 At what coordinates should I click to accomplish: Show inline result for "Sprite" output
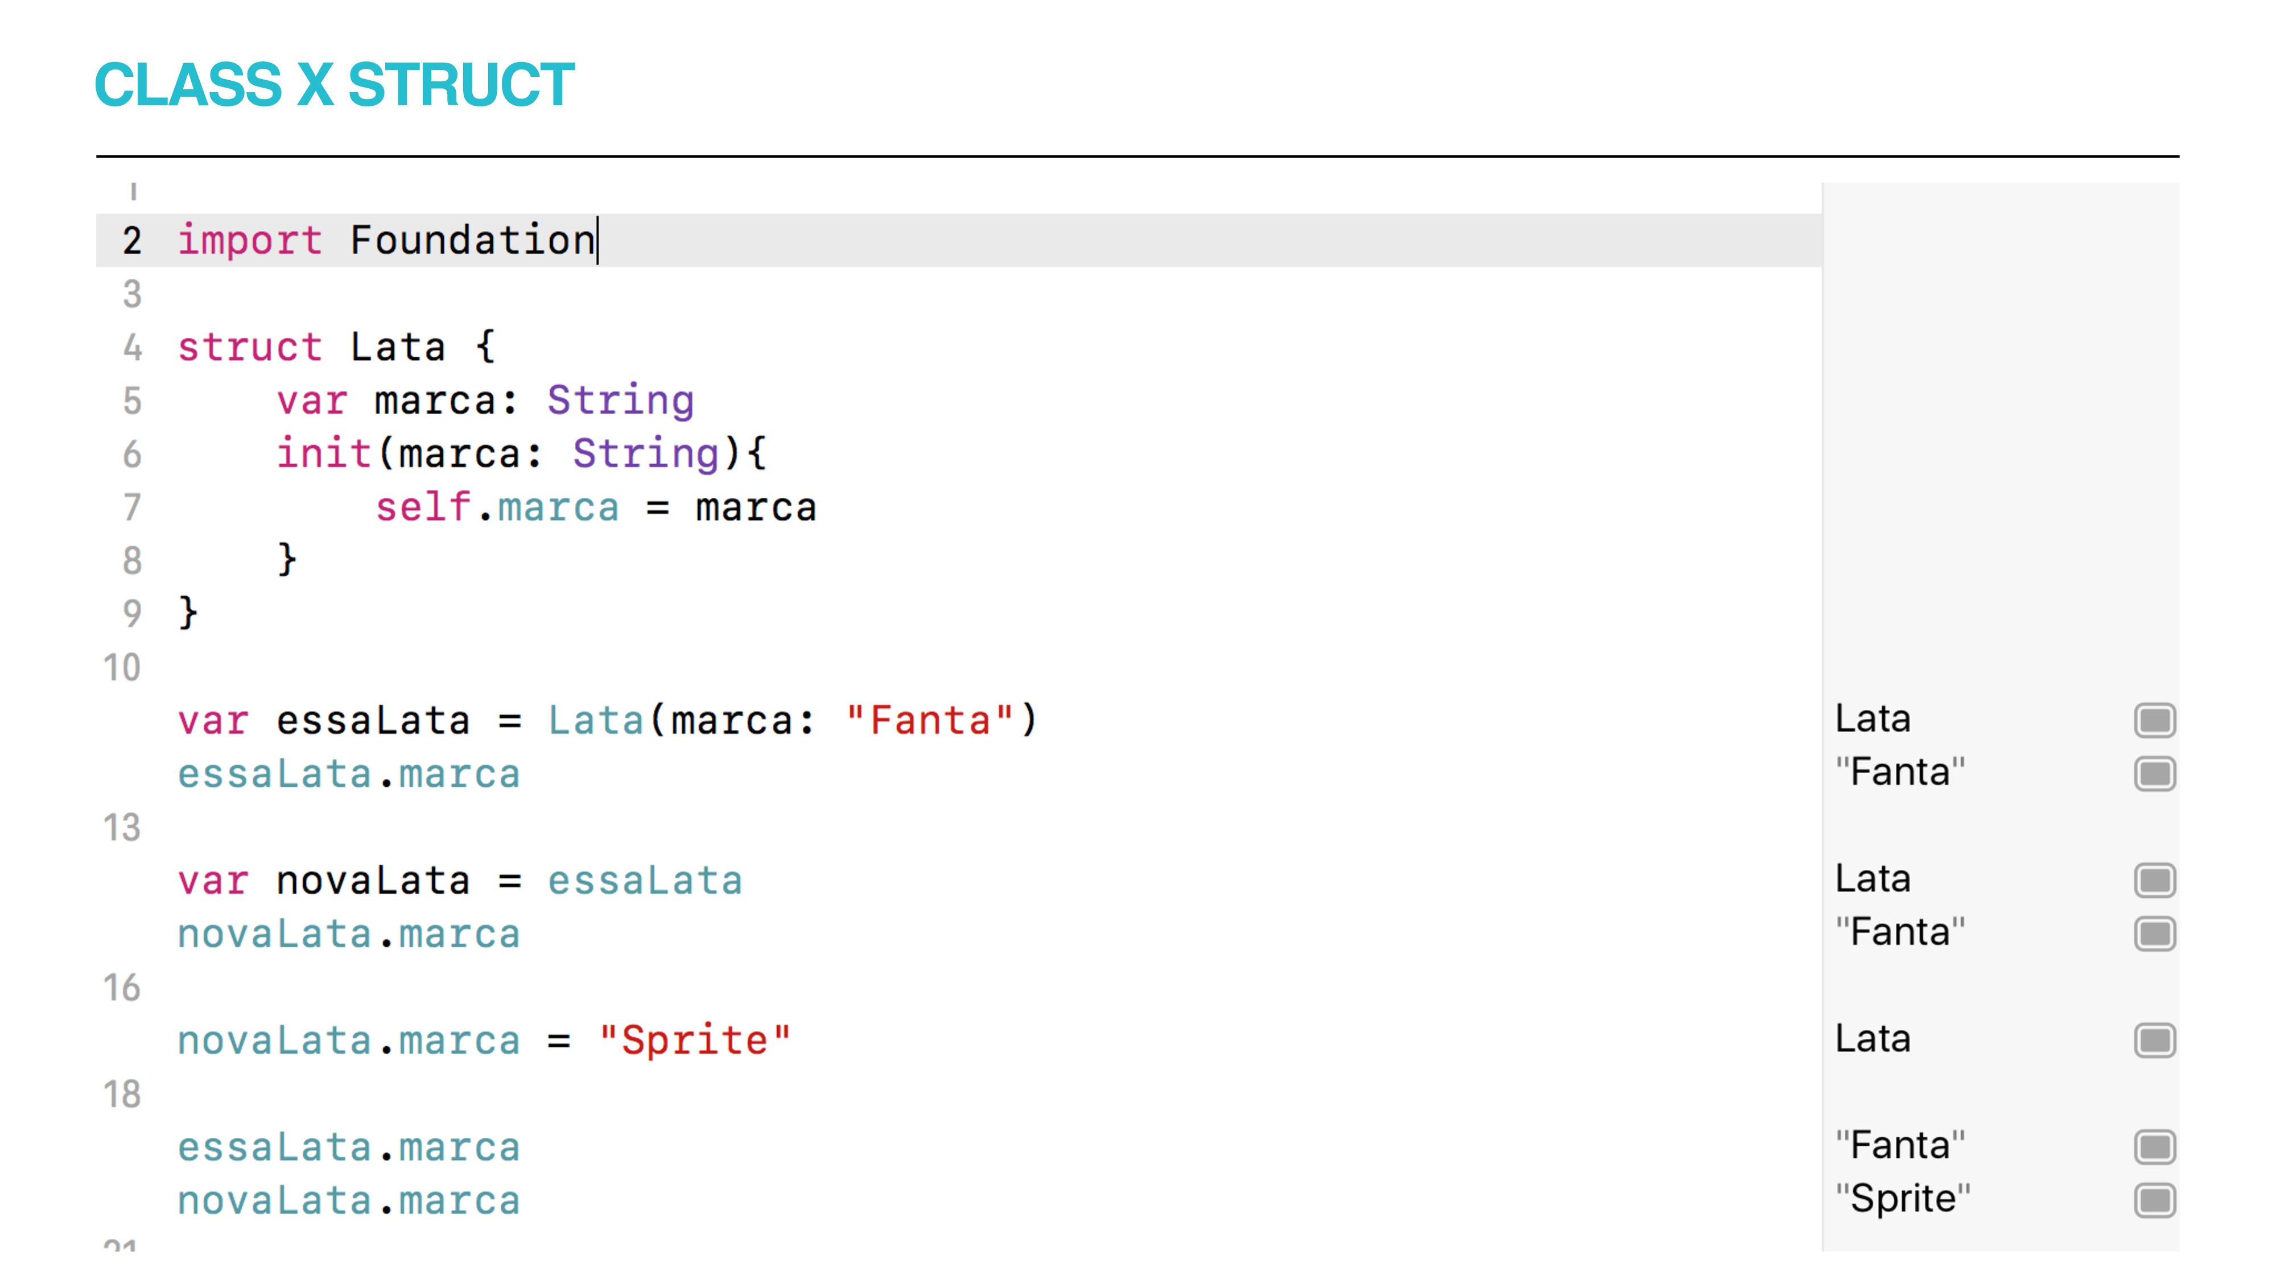(x=2154, y=1200)
